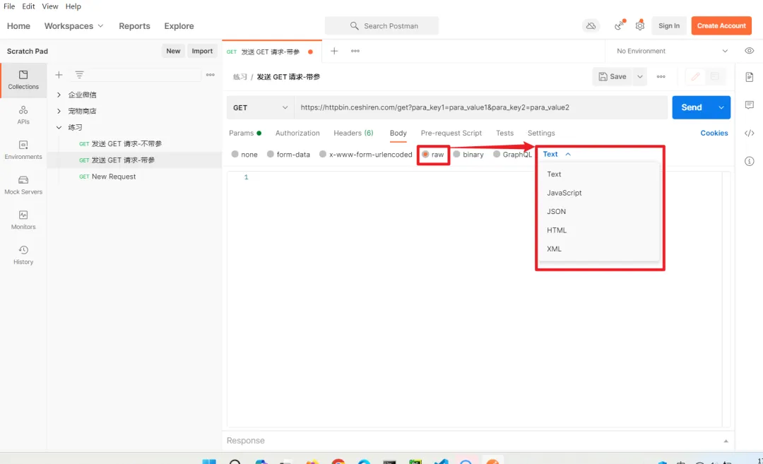Select the none body type radio
Viewport: 763px width, 464px height.
235,154
